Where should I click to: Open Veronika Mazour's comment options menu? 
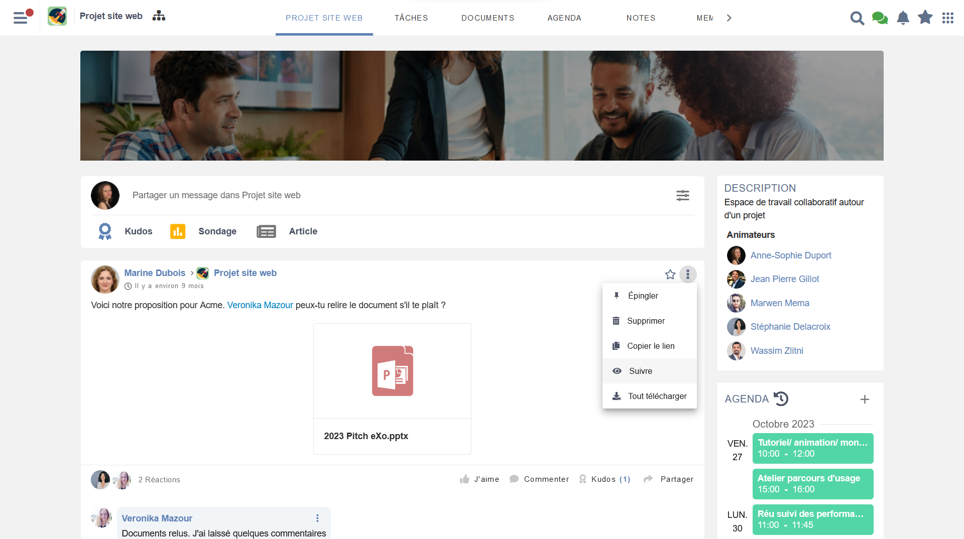[317, 518]
